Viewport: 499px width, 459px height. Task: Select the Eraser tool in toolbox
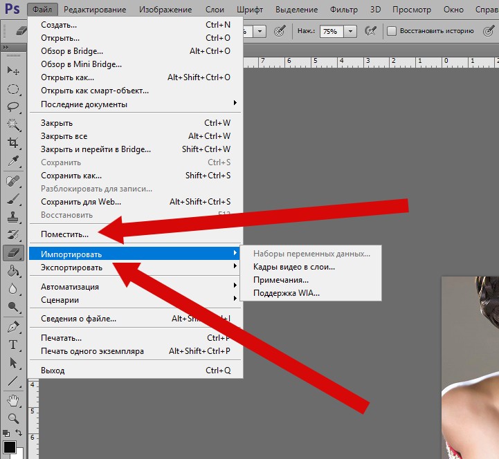[x=13, y=253]
